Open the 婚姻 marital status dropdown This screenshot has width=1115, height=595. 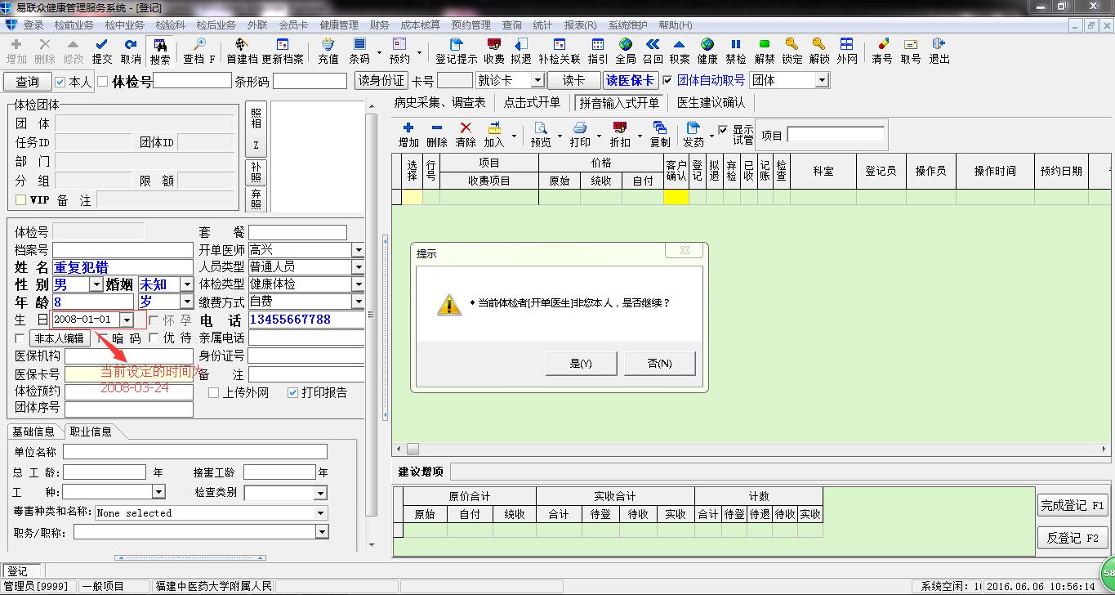point(186,284)
